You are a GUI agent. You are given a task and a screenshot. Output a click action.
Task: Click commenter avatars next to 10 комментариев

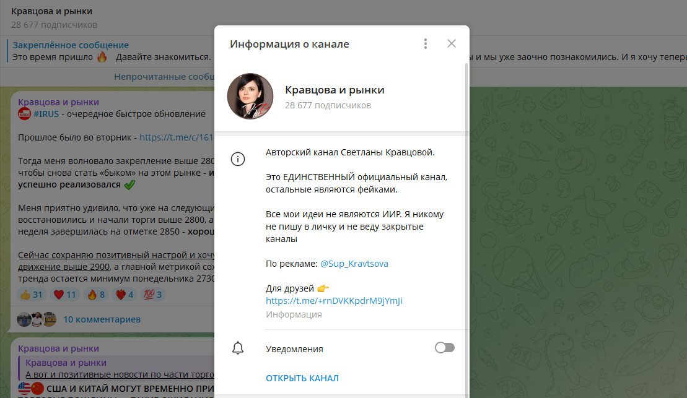(x=37, y=319)
